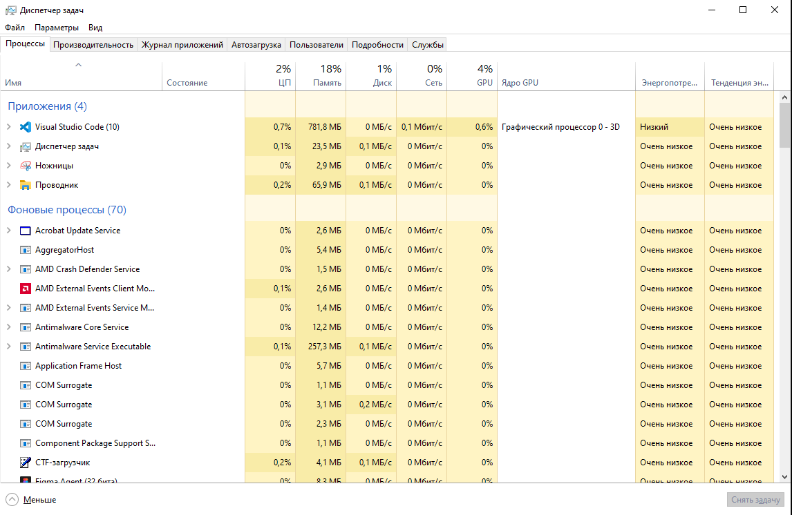This screenshot has height=515, width=792.
Task: Switch to the Производительность tab
Action: (x=93, y=45)
